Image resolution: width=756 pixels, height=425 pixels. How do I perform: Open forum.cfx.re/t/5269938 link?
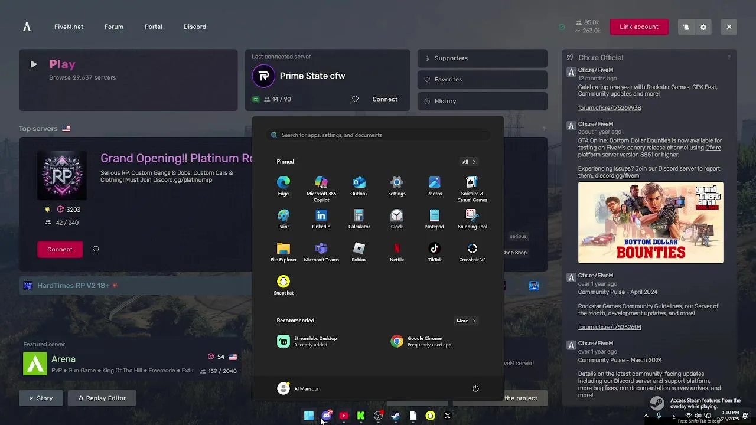pos(610,108)
